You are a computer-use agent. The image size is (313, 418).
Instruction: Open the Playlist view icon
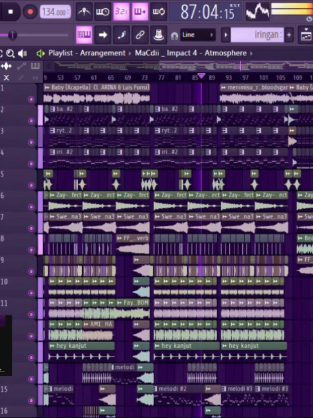tap(84, 35)
